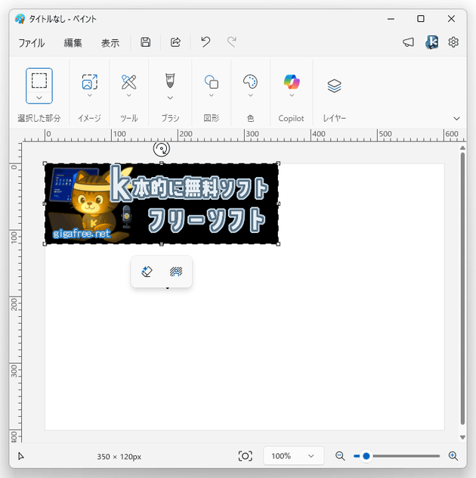The width and height of the screenshot is (476, 478).
Task: Click the rotate handle above the selection
Action: pos(162,149)
